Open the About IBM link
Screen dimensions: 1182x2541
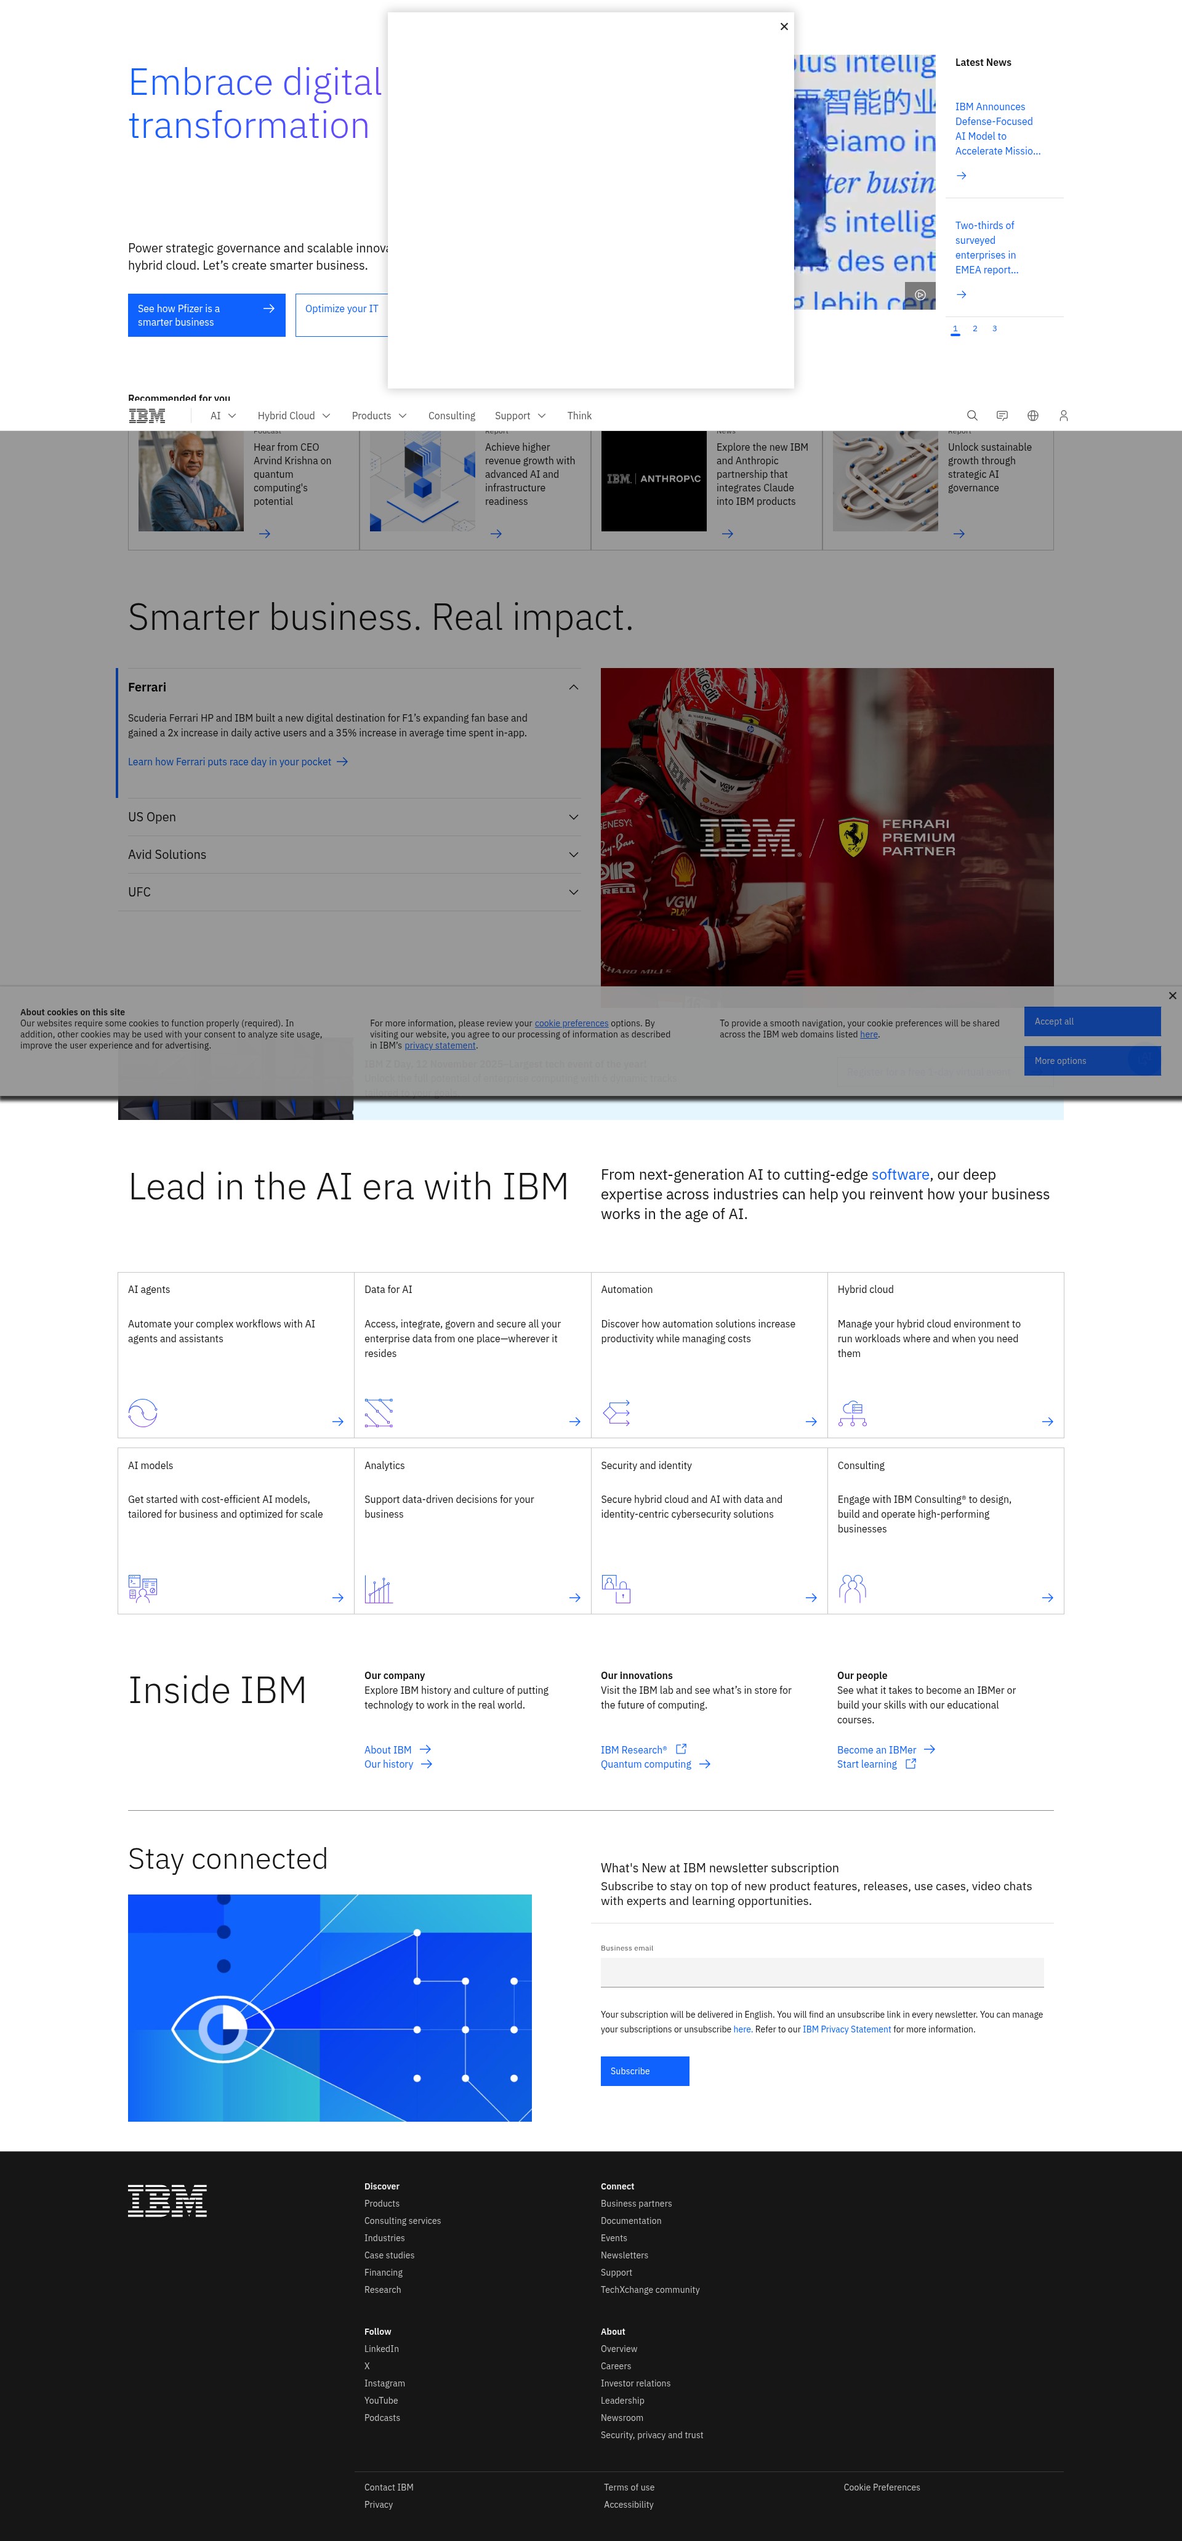click(398, 1750)
